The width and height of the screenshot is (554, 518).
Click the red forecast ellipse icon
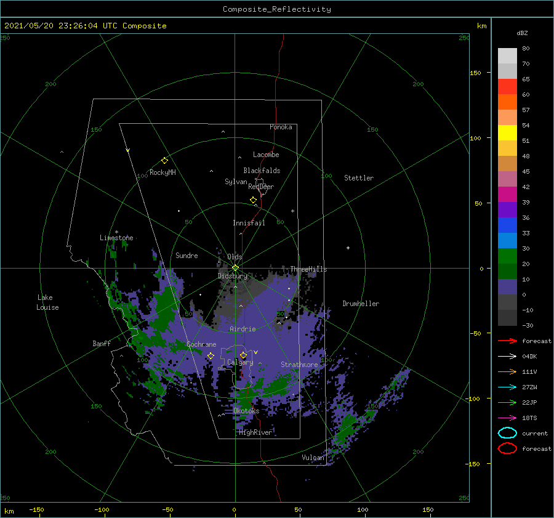[x=507, y=448]
